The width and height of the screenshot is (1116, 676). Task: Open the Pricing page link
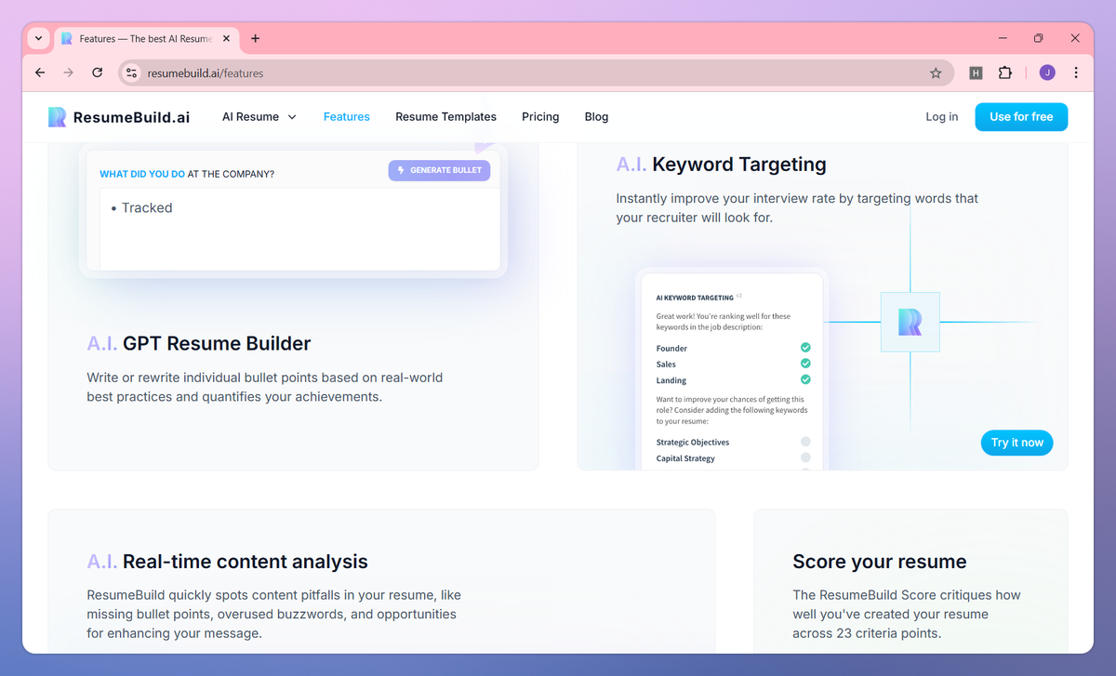(x=540, y=117)
